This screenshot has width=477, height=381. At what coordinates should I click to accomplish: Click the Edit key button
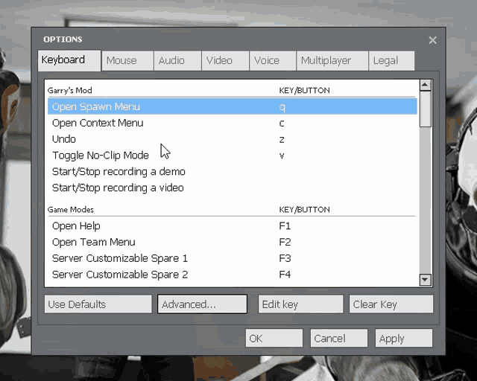[300, 304]
